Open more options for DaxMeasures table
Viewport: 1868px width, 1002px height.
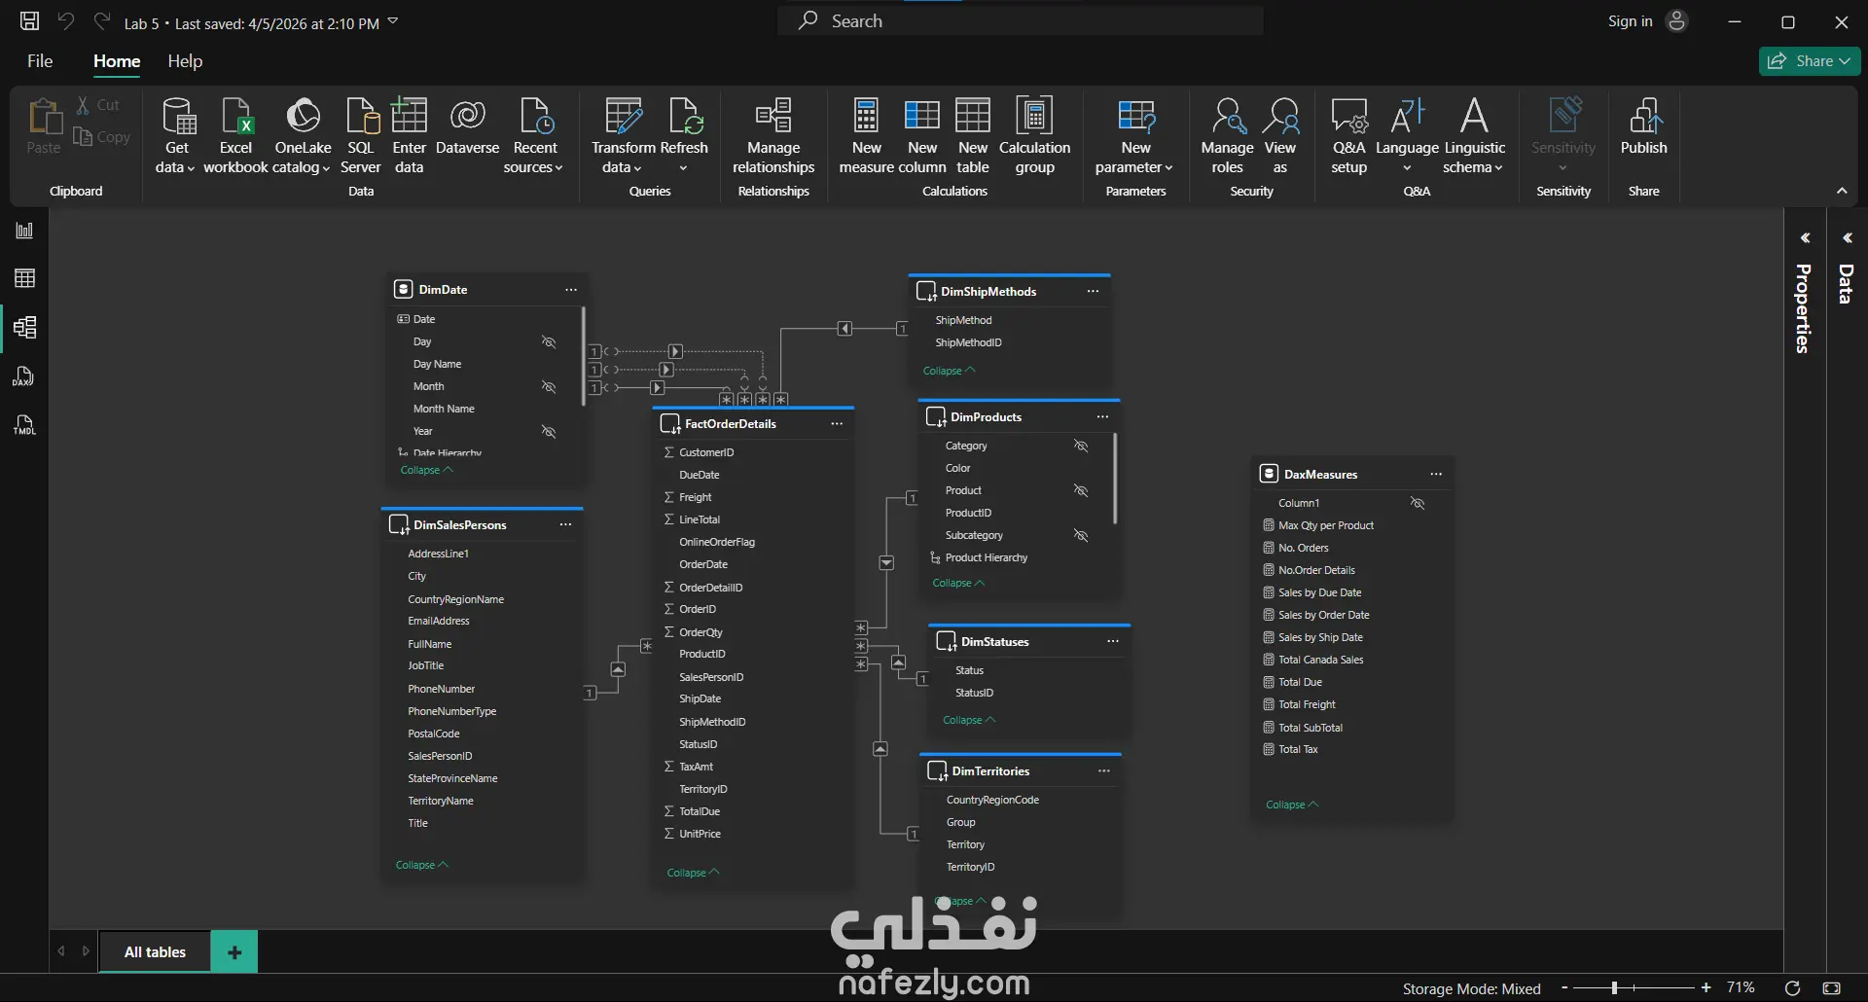pyautogui.click(x=1436, y=474)
